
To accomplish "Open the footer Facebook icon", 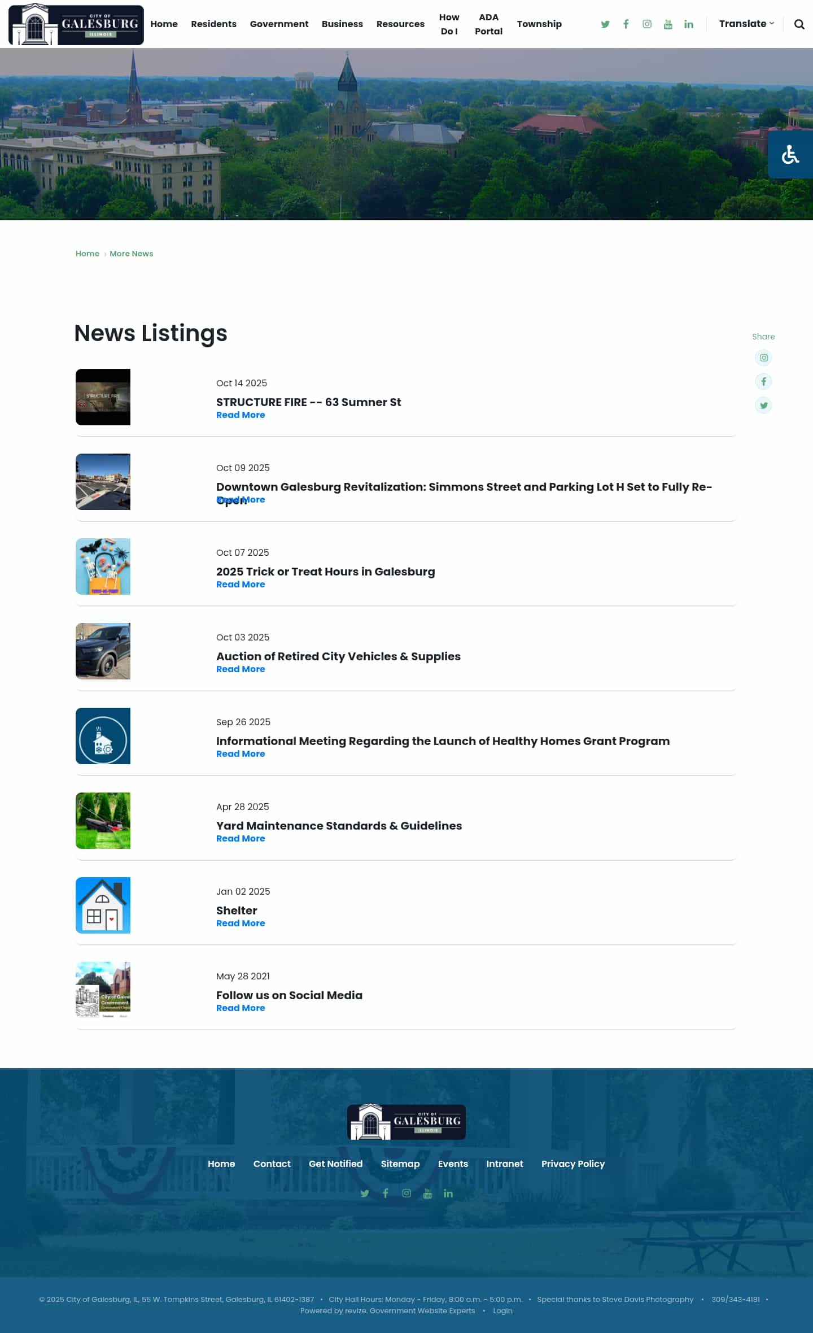I will point(386,1193).
